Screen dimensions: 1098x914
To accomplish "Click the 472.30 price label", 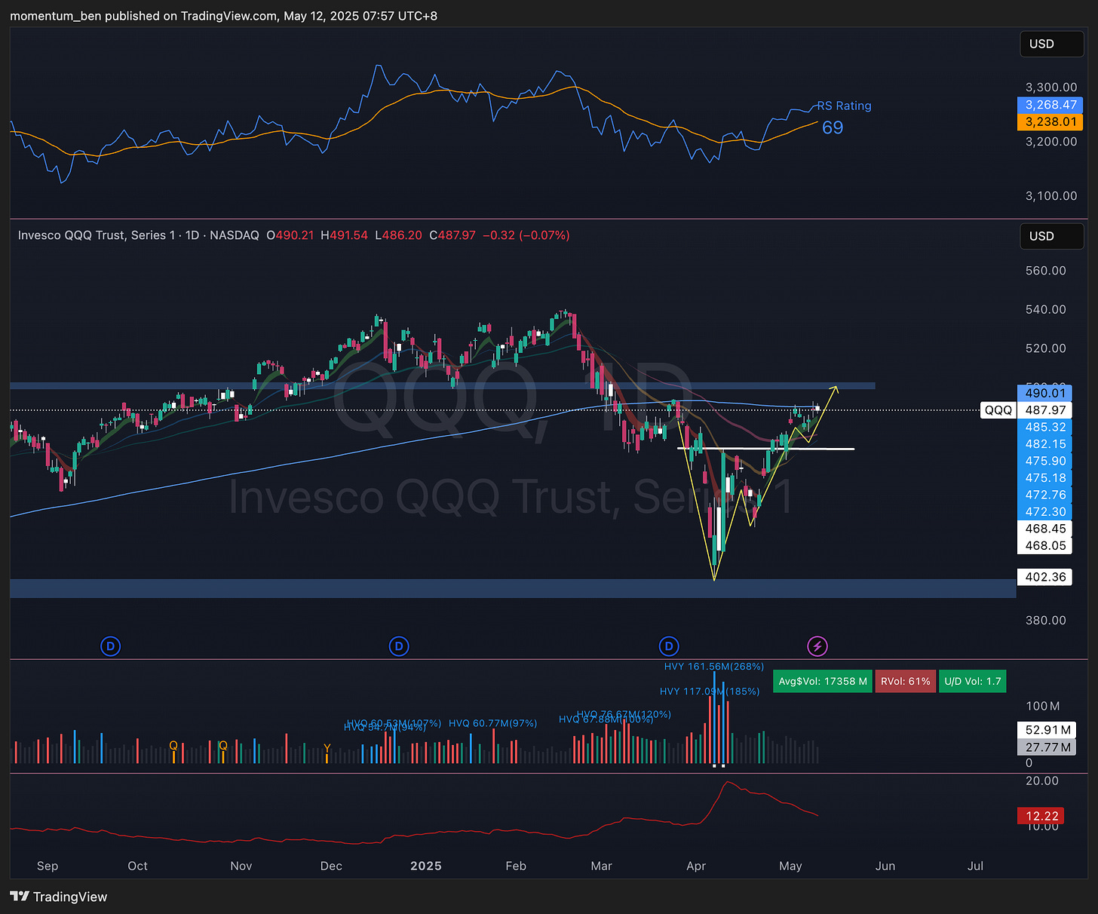I will pos(1045,511).
